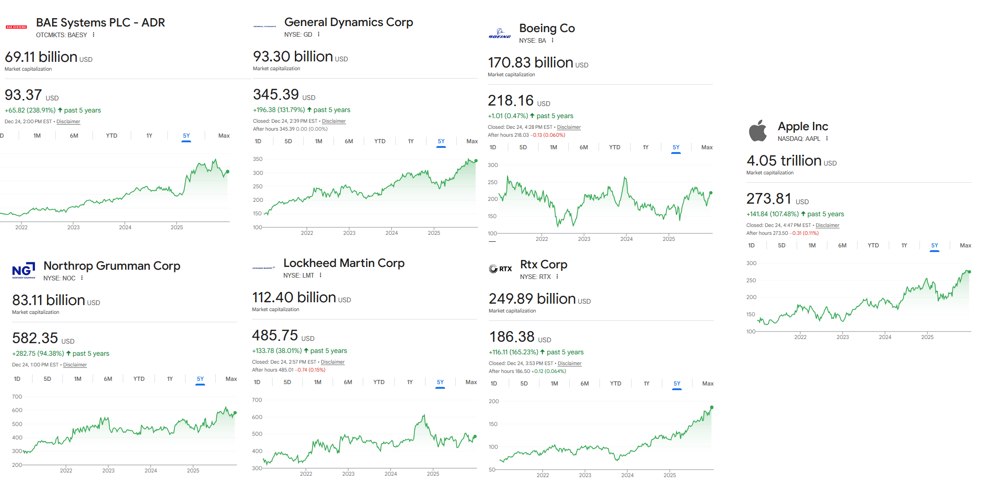Select the Max range on Boeing chart
This screenshot has width=992, height=492.
coord(707,147)
